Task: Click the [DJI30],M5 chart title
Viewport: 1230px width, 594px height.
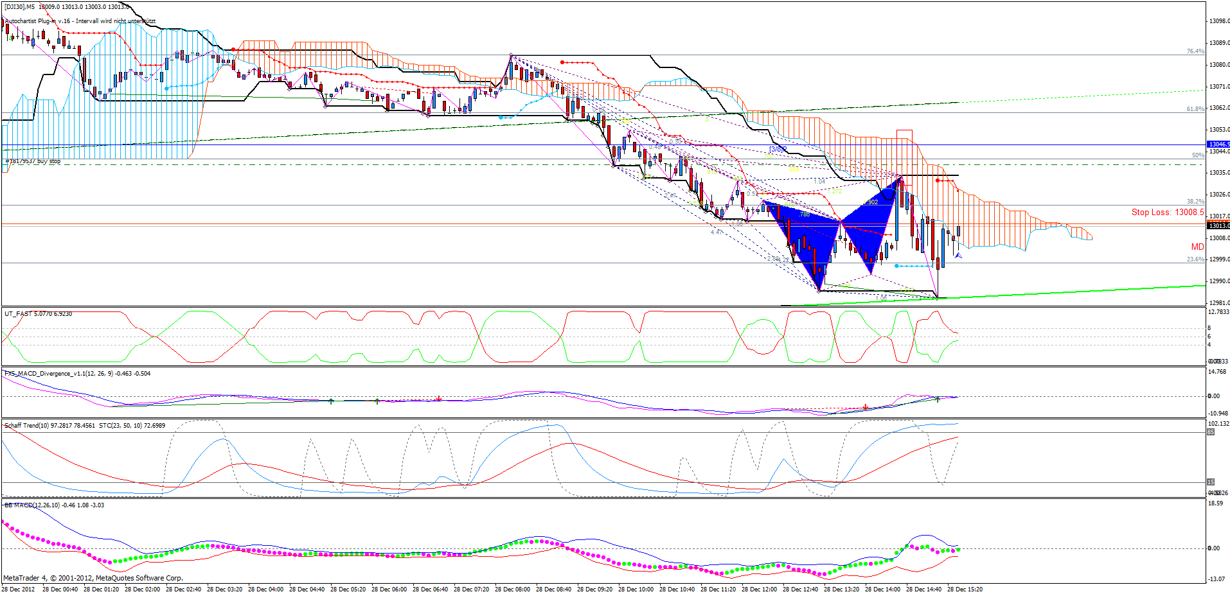Action: [19, 6]
